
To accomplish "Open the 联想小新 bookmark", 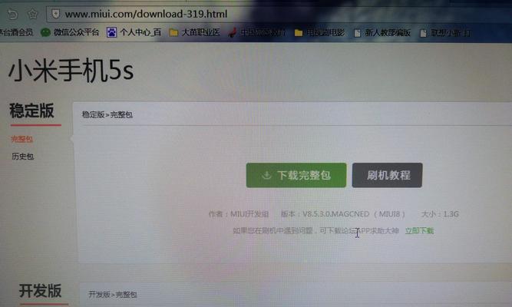I will pos(451,33).
